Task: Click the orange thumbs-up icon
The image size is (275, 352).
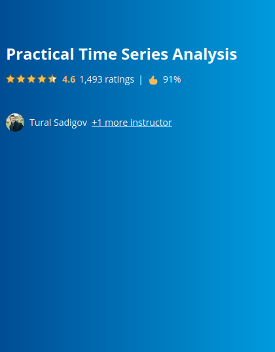Action: [x=153, y=80]
